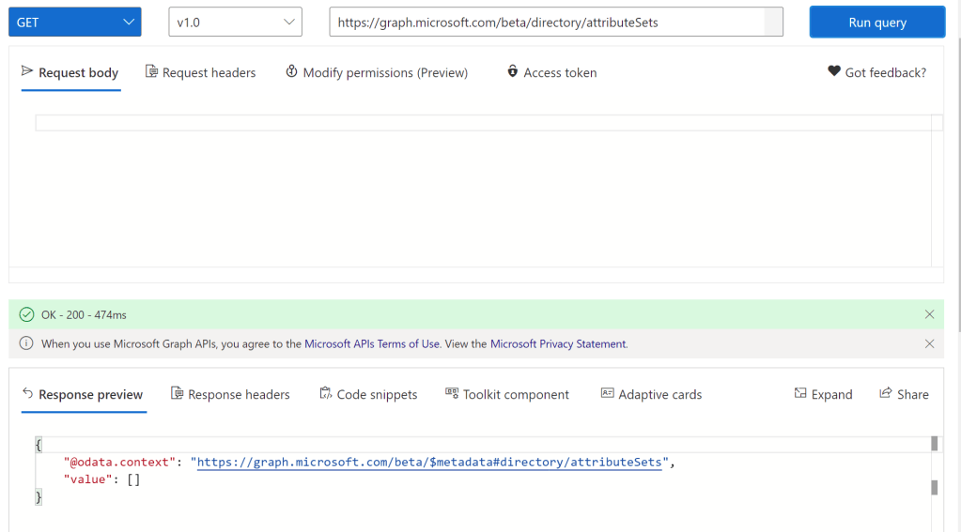The width and height of the screenshot is (961, 532).
Task: Switch to the Request body tab
Action: pos(70,73)
